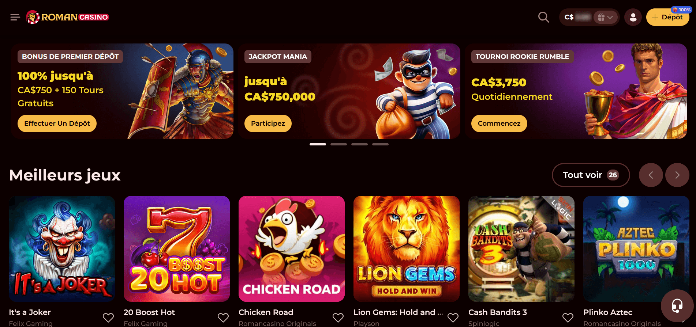Click the Dépôt button
The width and height of the screenshot is (696, 327).
coord(667,17)
